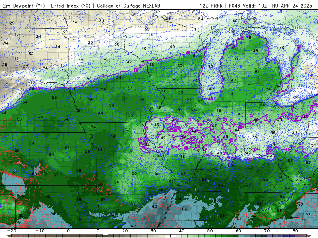
Task: Click the "12Z HRRR" model run label
Action: 211,6
